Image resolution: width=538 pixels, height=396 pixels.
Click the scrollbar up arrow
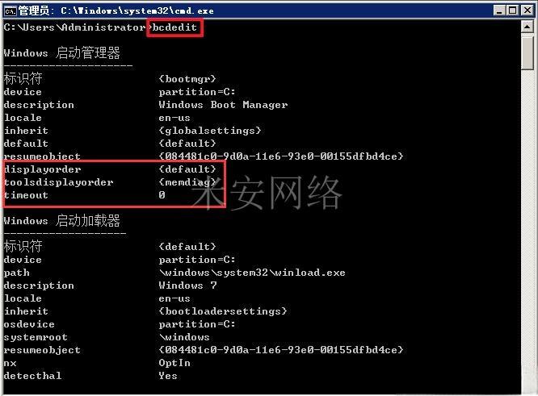527,27
